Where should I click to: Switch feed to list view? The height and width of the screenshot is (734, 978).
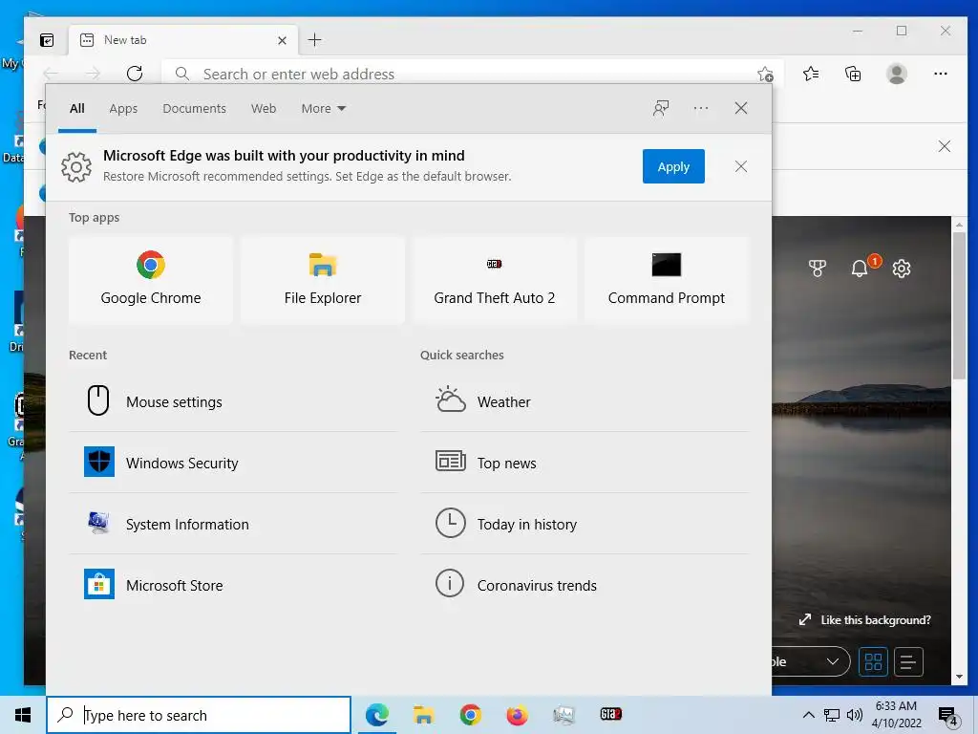click(908, 661)
